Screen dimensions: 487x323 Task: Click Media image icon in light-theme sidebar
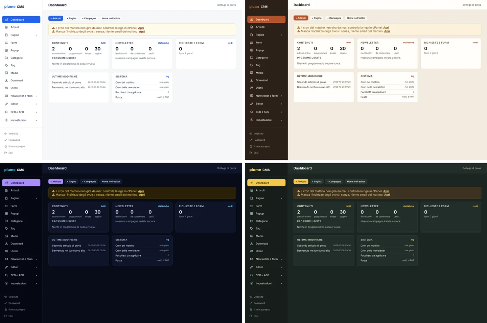coord(6,73)
